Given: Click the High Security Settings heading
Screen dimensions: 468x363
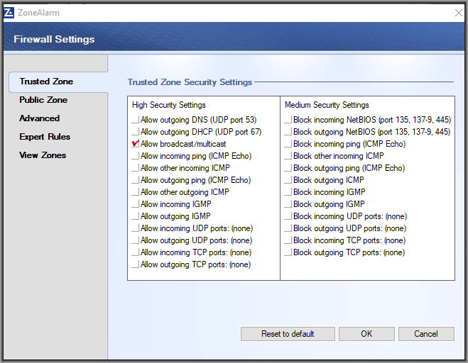Looking at the screenshot, I should (x=169, y=105).
